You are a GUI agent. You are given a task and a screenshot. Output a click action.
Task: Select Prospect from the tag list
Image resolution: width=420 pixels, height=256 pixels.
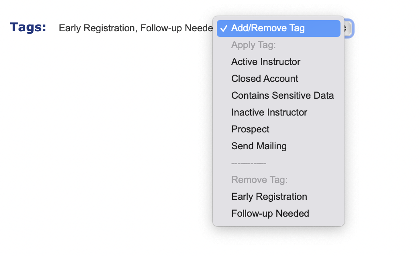(250, 129)
